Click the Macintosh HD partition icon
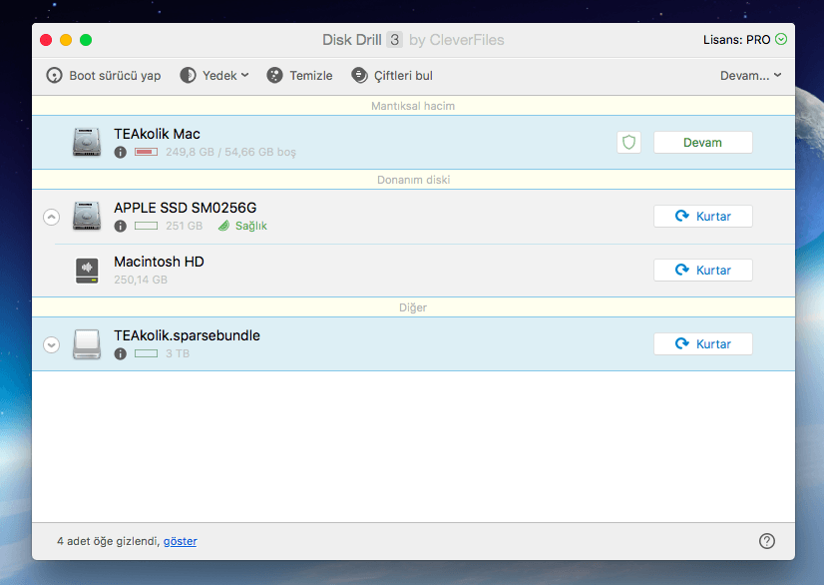Viewport: 824px width, 585px height. pos(87,270)
